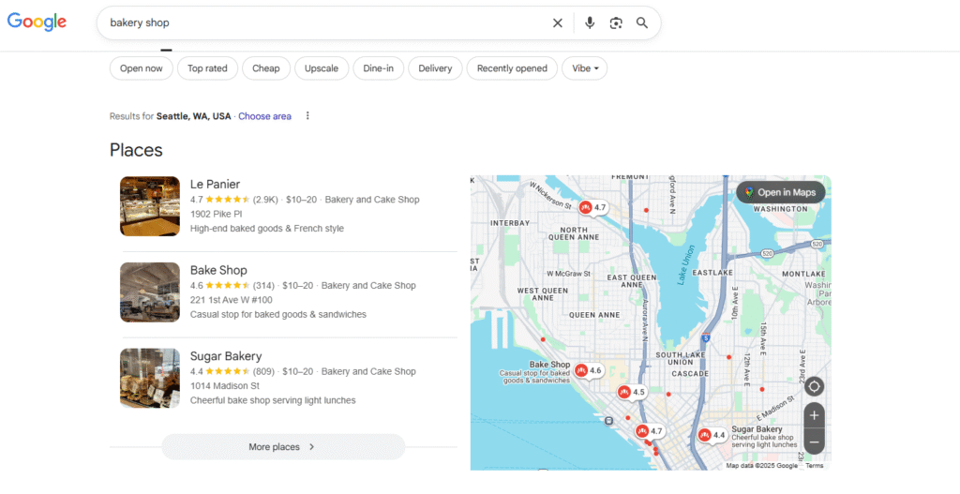
Task: Center map on my location icon
Action: (x=814, y=386)
